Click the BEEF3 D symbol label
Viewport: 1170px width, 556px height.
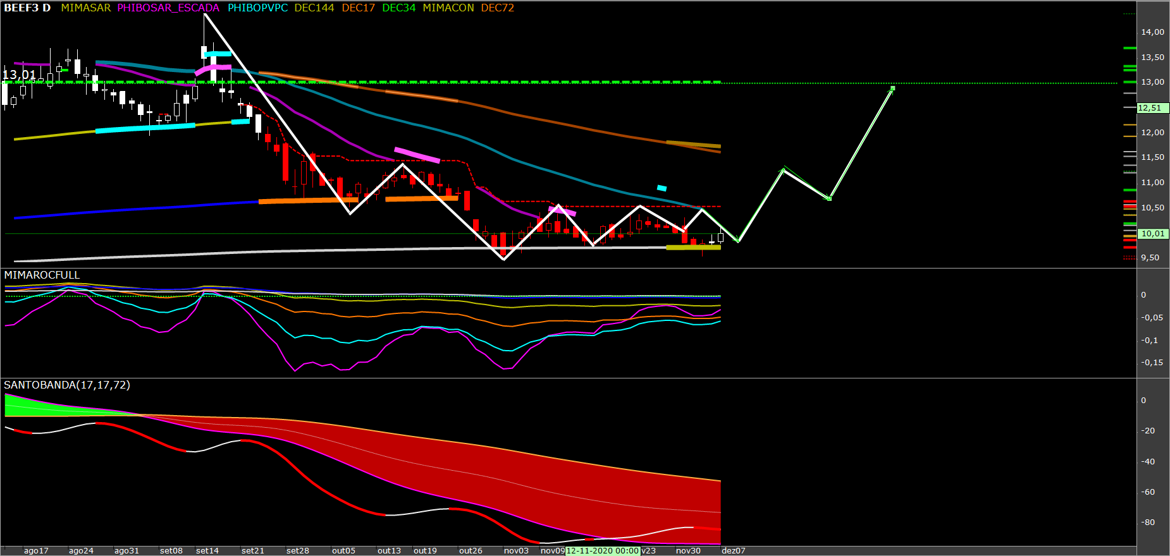pos(27,8)
